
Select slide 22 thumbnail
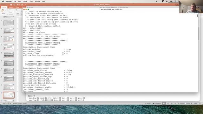click(9, 87)
